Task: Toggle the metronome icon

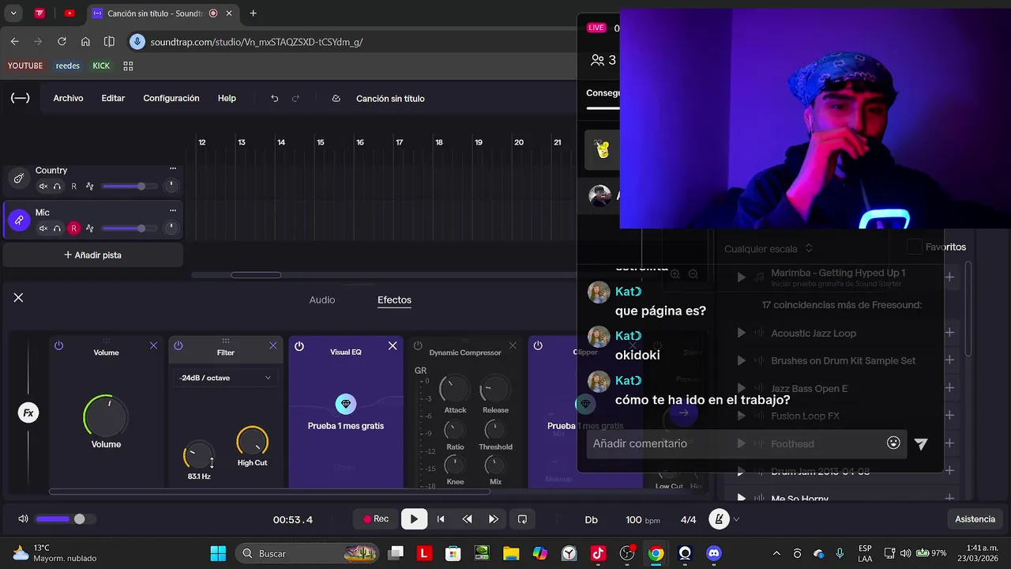Action: click(x=719, y=519)
